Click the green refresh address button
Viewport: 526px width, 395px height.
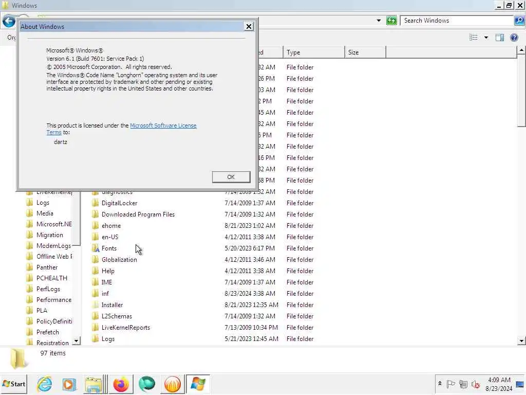click(391, 21)
